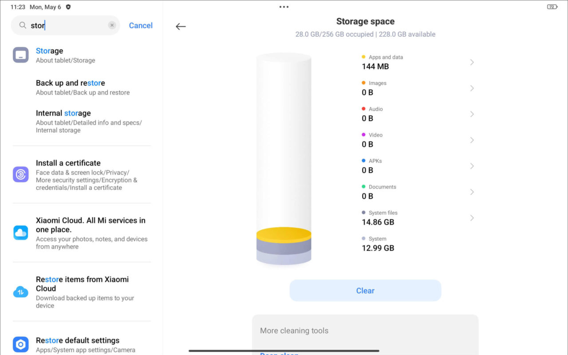Open the Audio storage category chevron
This screenshot has height=355, width=568.
click(x=472, y=114)
